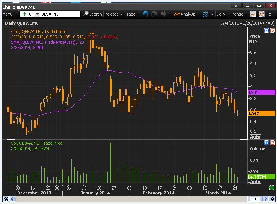Jump to earliest data with double-left arrow
The width and height of the screenshot is (277, 204).
(x=6, y=199)
